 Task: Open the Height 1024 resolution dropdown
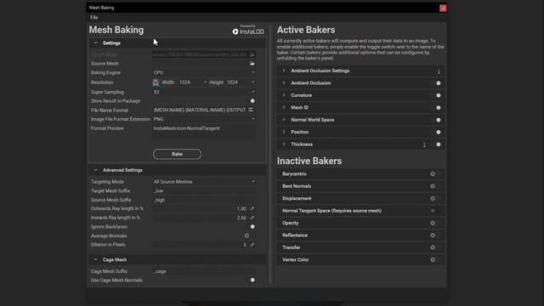[x=241, y=82]
